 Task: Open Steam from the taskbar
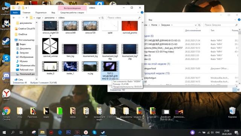103,133
